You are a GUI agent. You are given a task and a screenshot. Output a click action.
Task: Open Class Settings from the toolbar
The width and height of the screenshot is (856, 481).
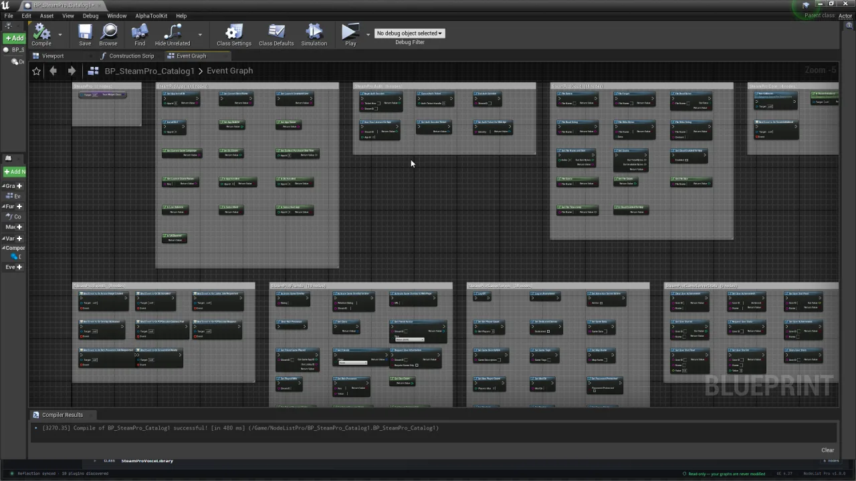[x=234, y=35]
